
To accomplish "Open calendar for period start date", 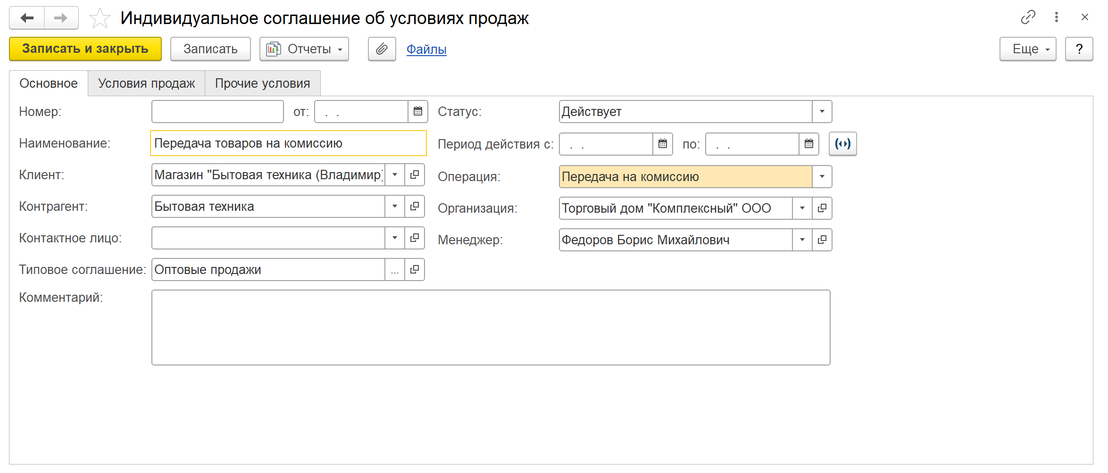I will pos(662,144).
